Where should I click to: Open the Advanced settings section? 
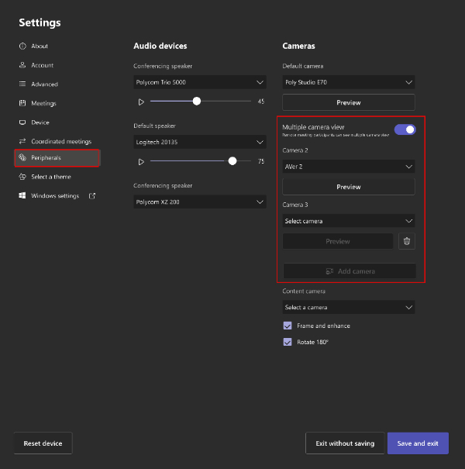click(44, 84)
